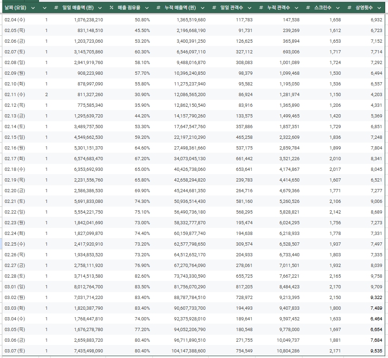Screen dimensions: 388x358
Task: Expand the 누적 매출액 (원) dropdown arrow
Action: (x=201, y=8)
